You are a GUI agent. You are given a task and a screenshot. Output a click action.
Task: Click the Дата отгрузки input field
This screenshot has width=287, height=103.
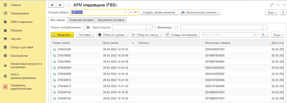[x=129, y=28]
